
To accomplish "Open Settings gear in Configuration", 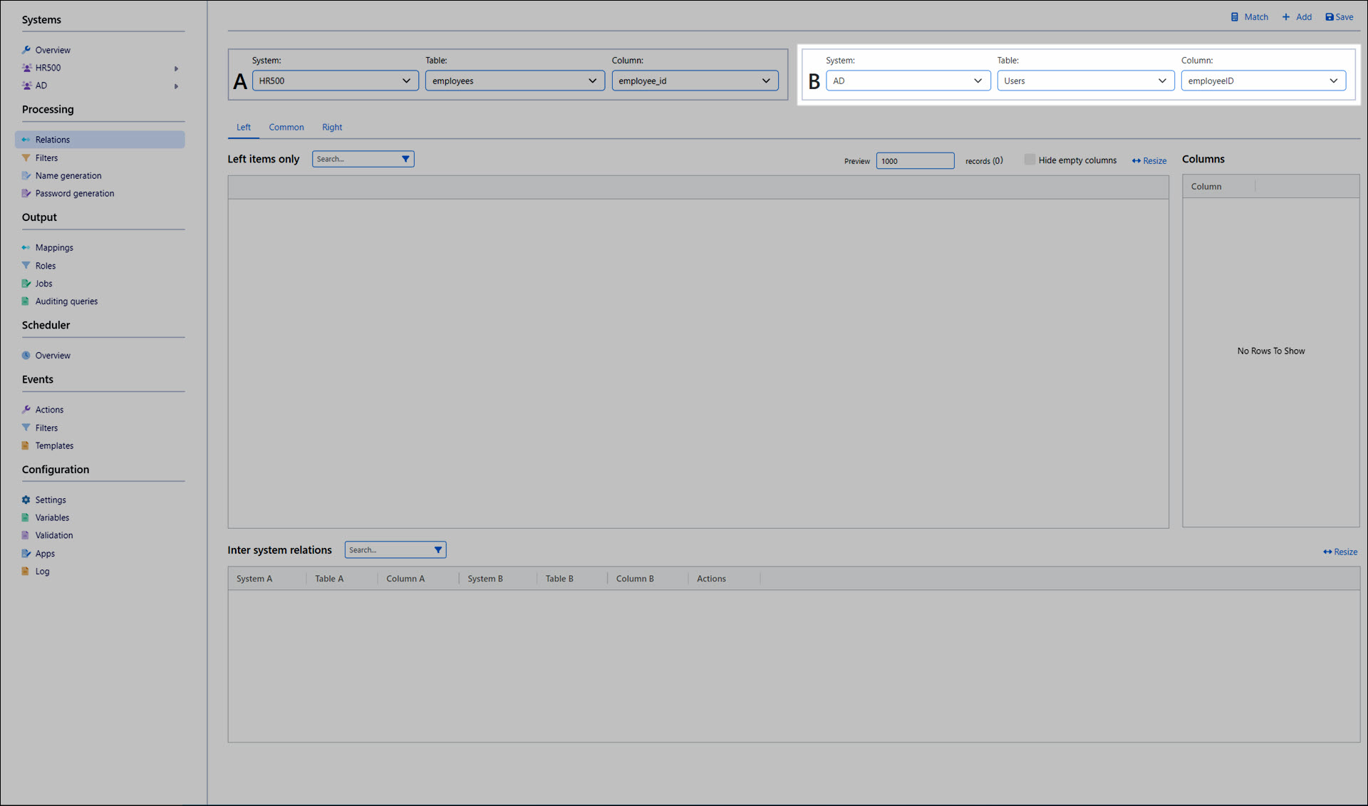I will pos(26,500).
